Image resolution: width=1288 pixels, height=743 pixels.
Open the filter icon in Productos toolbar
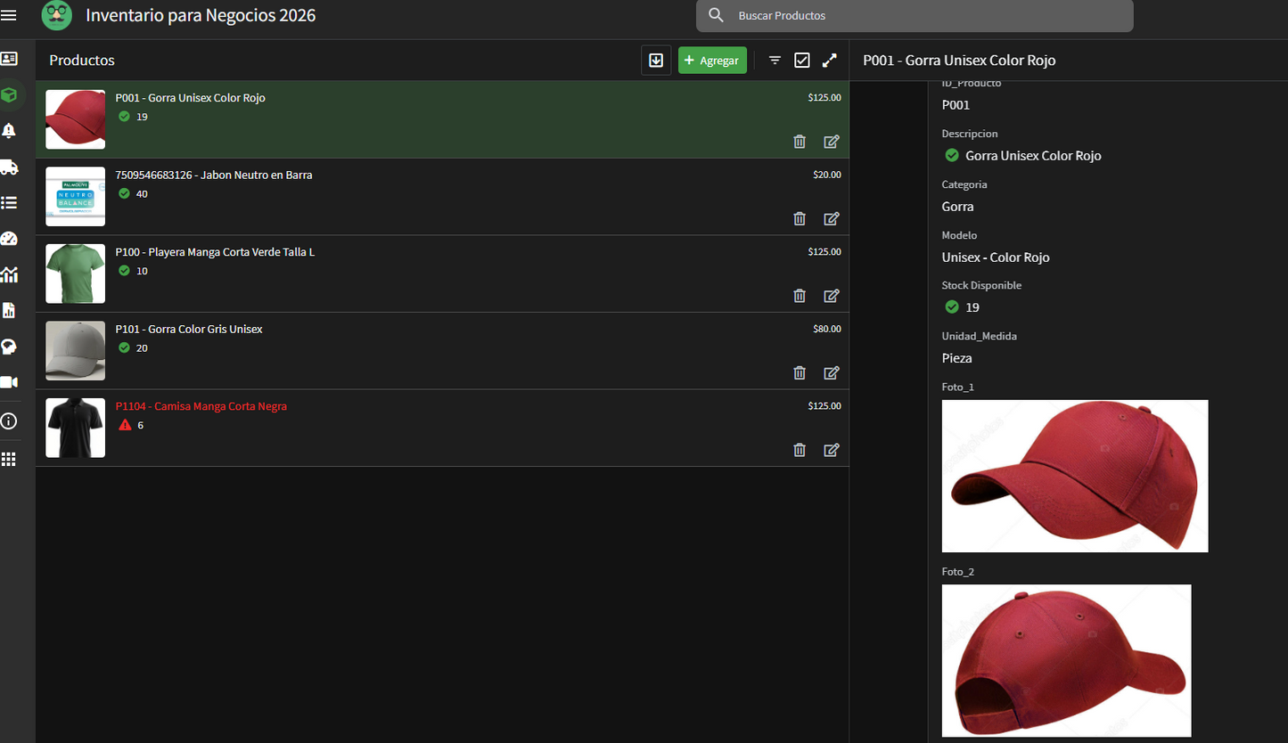point(775,61)
